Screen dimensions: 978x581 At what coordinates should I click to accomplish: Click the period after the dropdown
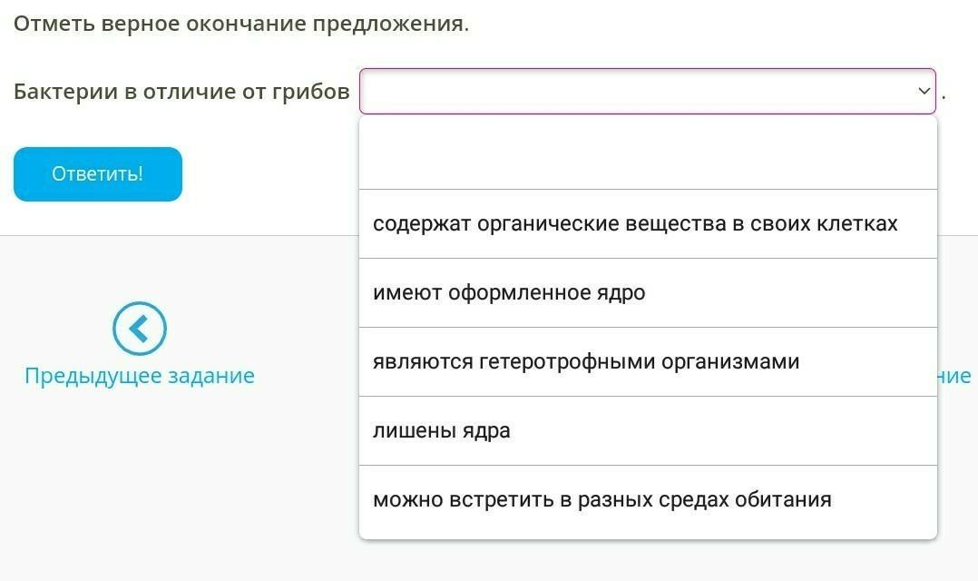coord(944,94)
